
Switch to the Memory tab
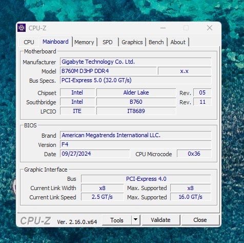(x=84, y=42)
